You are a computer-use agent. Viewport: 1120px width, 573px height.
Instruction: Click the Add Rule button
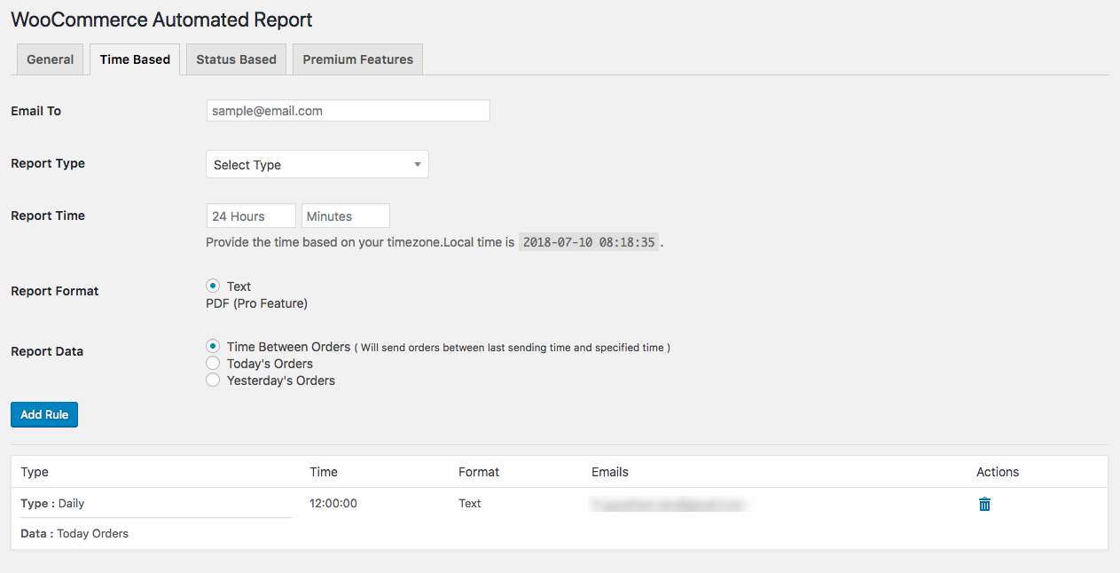(44, 414)
